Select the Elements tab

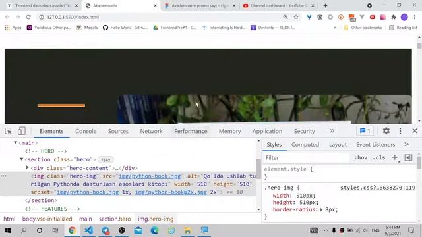51,131
